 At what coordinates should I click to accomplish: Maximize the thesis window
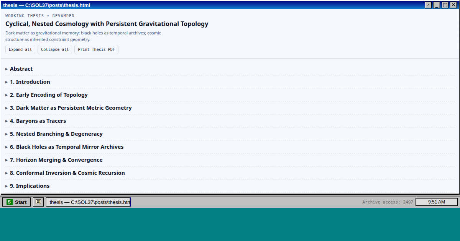click(x=445, y=5)
